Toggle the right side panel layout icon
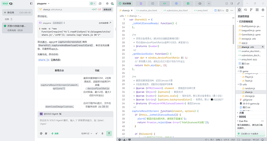This screenshot has height=141, width=267. 231,3
